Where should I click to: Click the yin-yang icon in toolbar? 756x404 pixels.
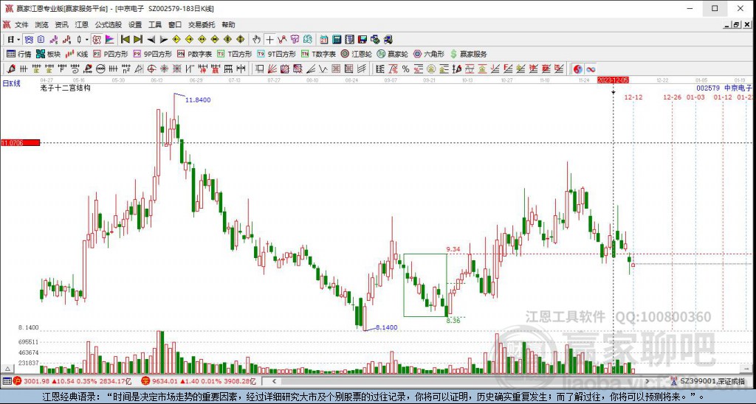pos(577,69)
